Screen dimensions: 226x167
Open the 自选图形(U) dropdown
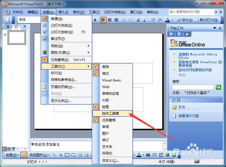click(40, 155)
